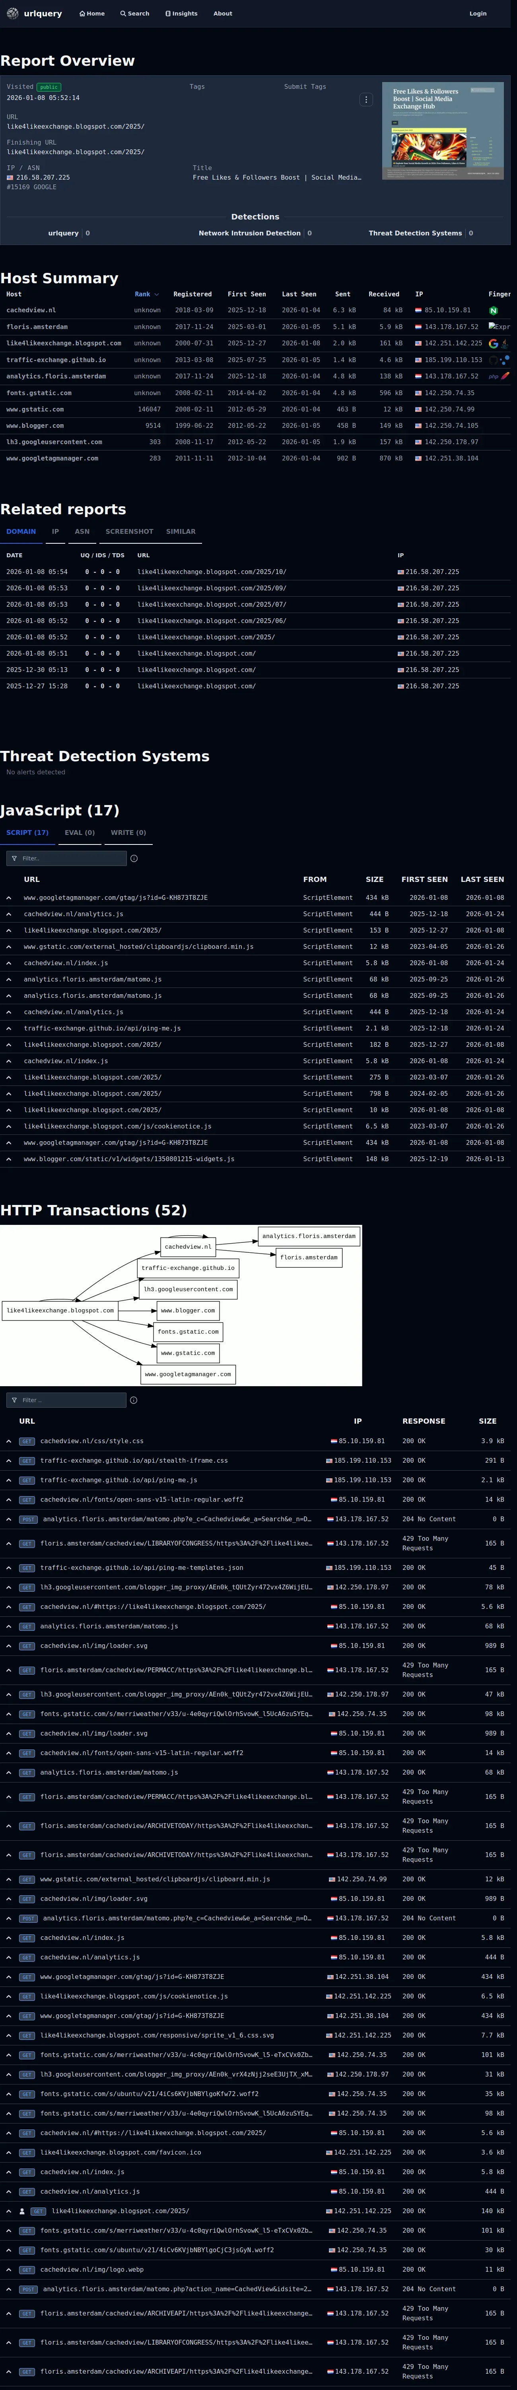Sort Host Summary by the Rank column

pos(146,294)
